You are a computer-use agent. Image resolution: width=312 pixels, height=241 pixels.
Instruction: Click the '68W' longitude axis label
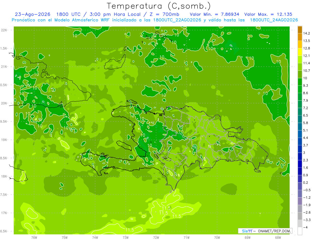[x=278, y=237]
